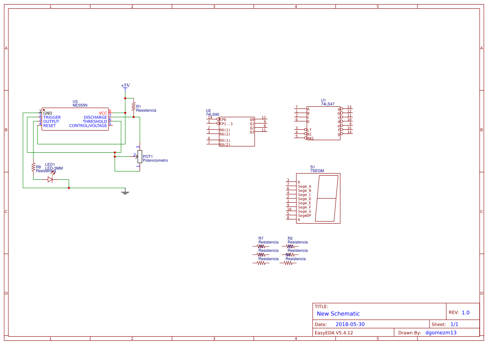488x345 pixels.
Task: Select the sheet number 1/1
Action: 454,324
